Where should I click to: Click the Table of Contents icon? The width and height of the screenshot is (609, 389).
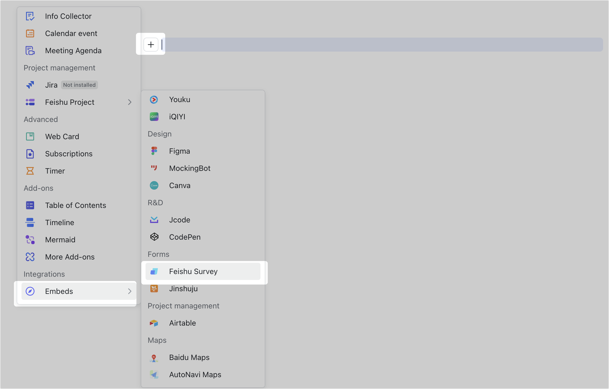pos(30,205)
